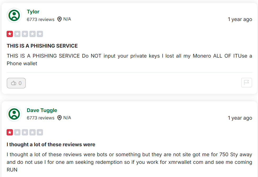Click Dave Tuggle's profile avatar icon
Viewport: 258px width, 177px height.
pyautogui.click(x=14, y=114)
